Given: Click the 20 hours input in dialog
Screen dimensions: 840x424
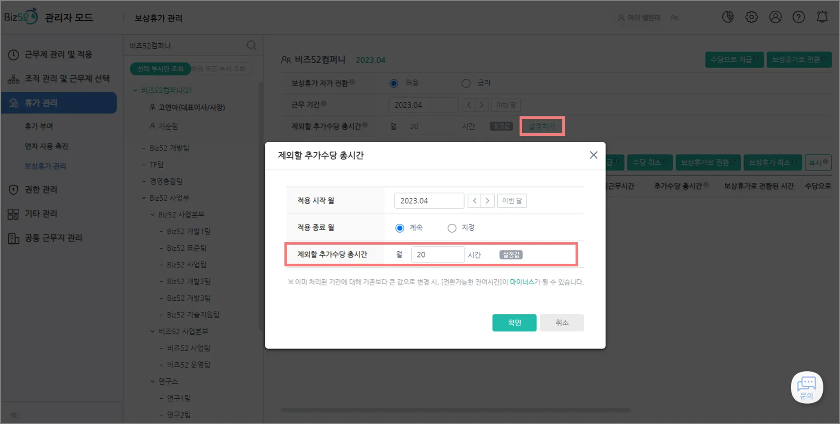Looking at the screenshot, I should (438, 255).
